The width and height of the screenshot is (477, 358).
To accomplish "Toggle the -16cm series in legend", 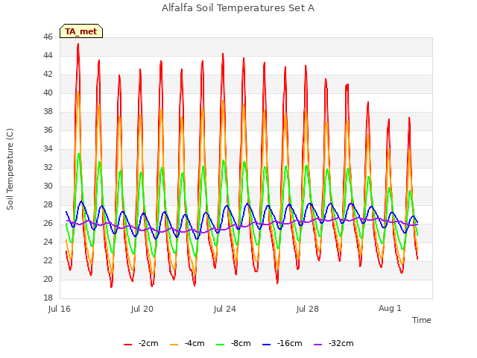I will (282, 343).
